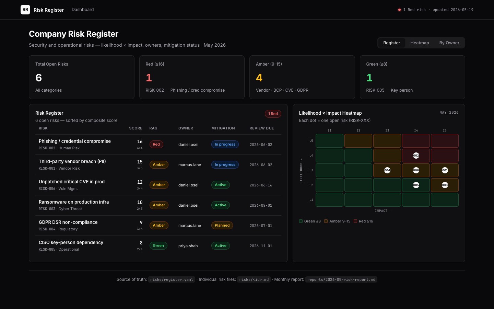Click heatmap dot 006

click(x=416, y=170)
